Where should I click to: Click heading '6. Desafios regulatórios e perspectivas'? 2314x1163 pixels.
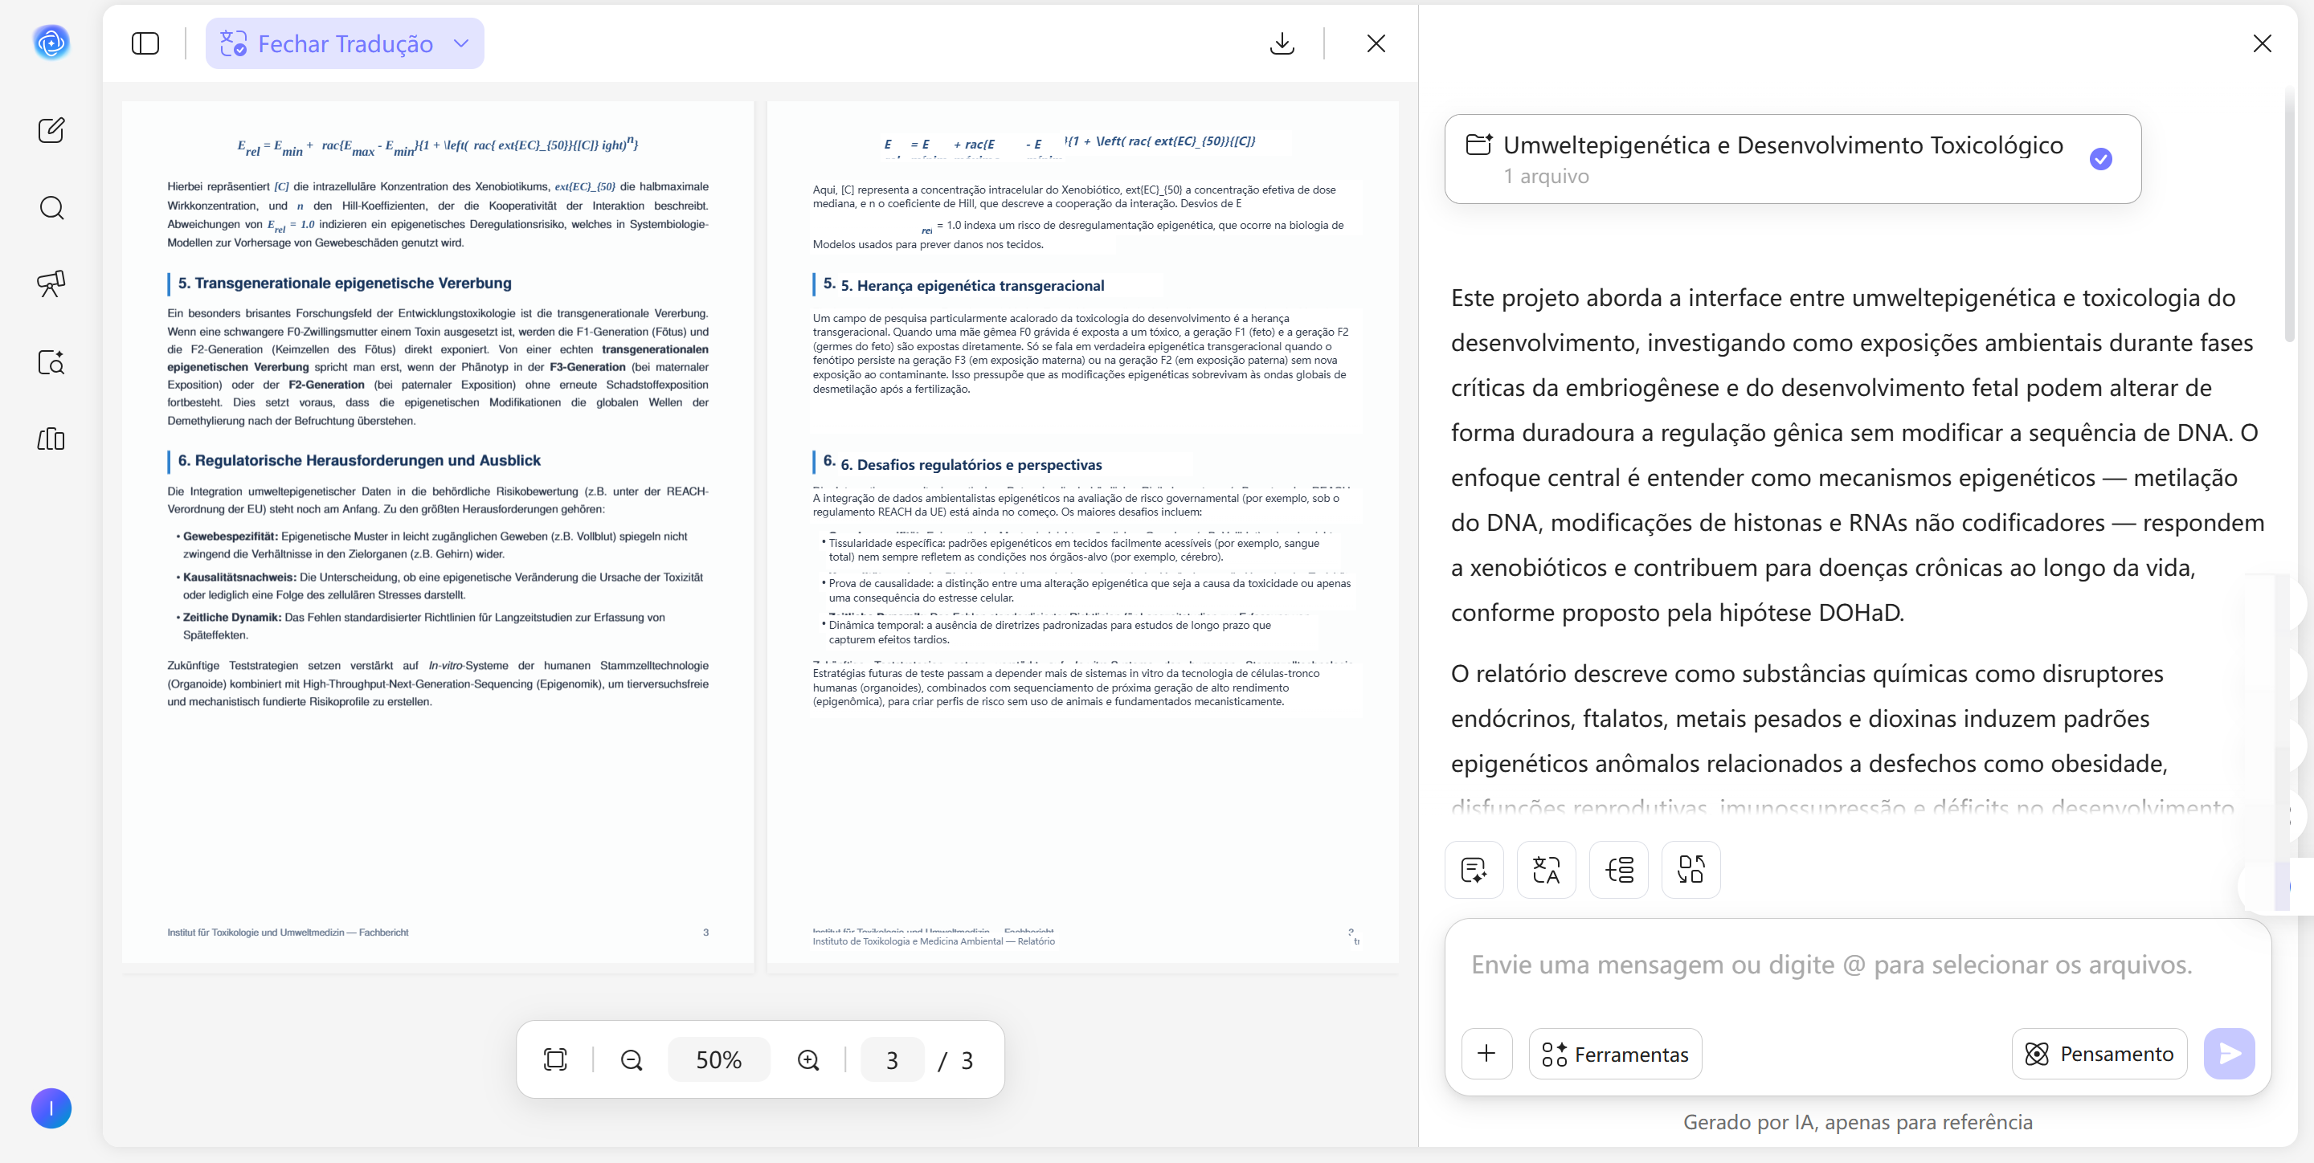(x=971, y=464)
